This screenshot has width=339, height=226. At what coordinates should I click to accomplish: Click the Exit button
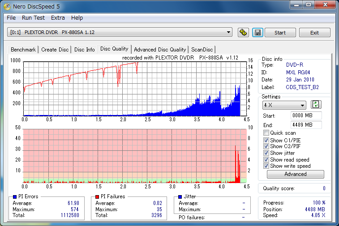tap(314, 33)
